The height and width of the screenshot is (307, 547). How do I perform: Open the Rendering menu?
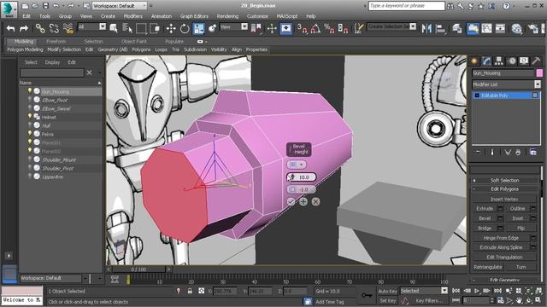[227, 16]
